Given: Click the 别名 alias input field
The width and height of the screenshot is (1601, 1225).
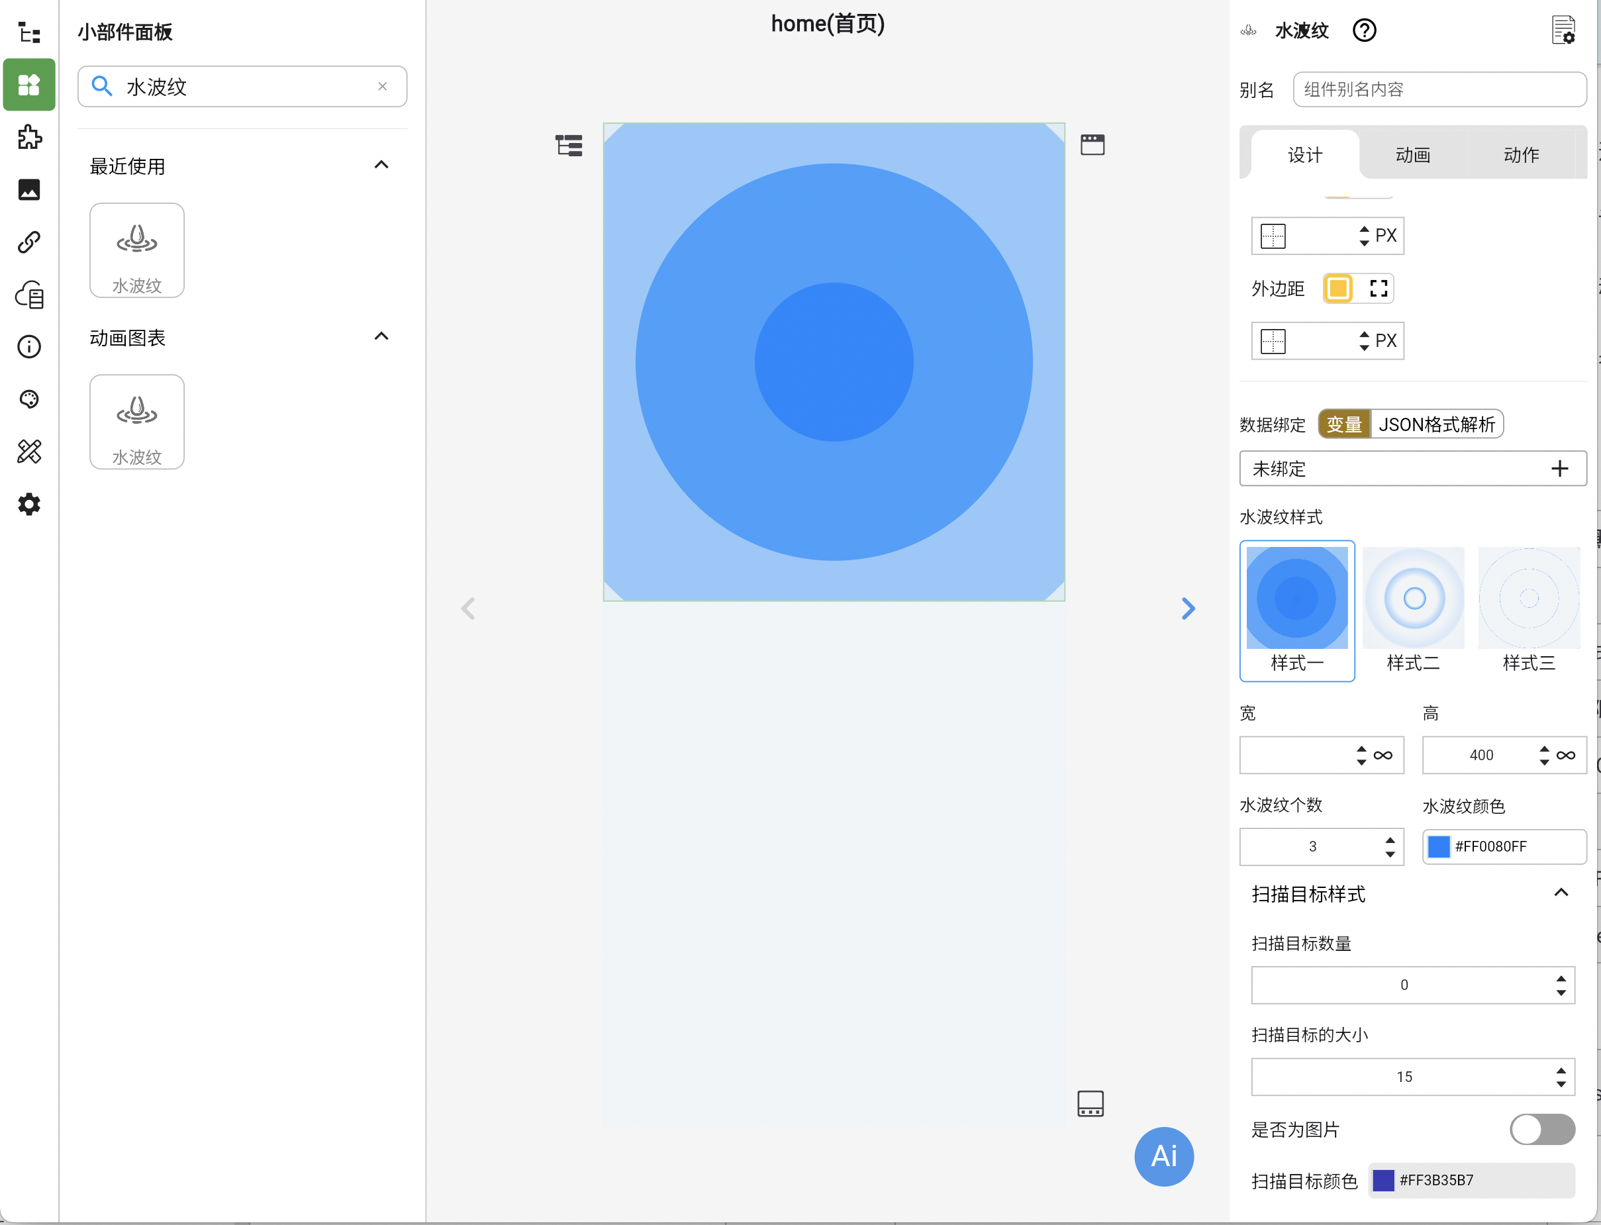Looking at the screenshot, I should pos(1439,89).
